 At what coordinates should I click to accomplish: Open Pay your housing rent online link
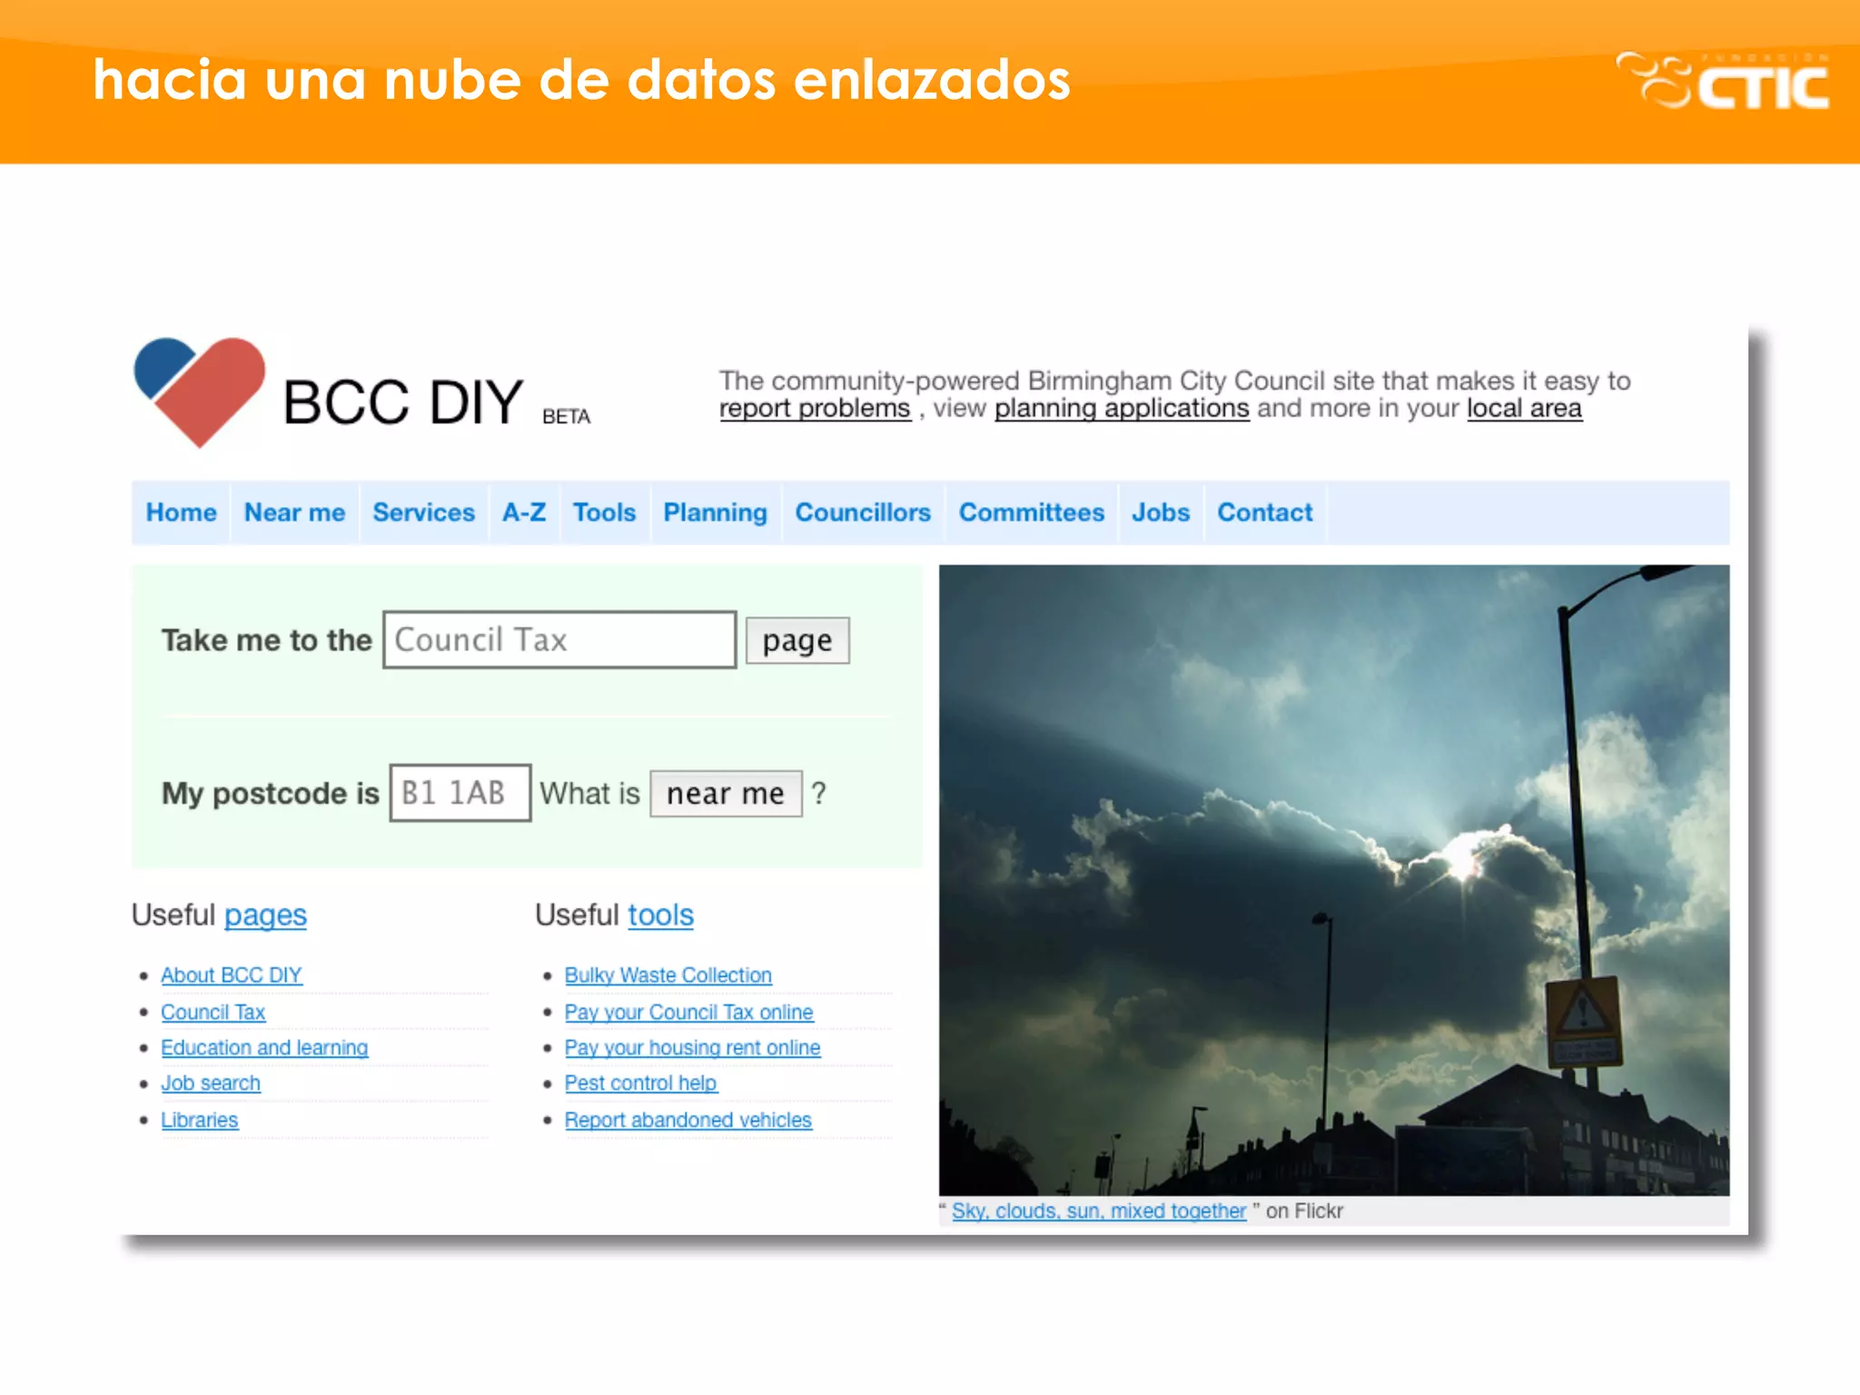click(x=692, y=1047)
